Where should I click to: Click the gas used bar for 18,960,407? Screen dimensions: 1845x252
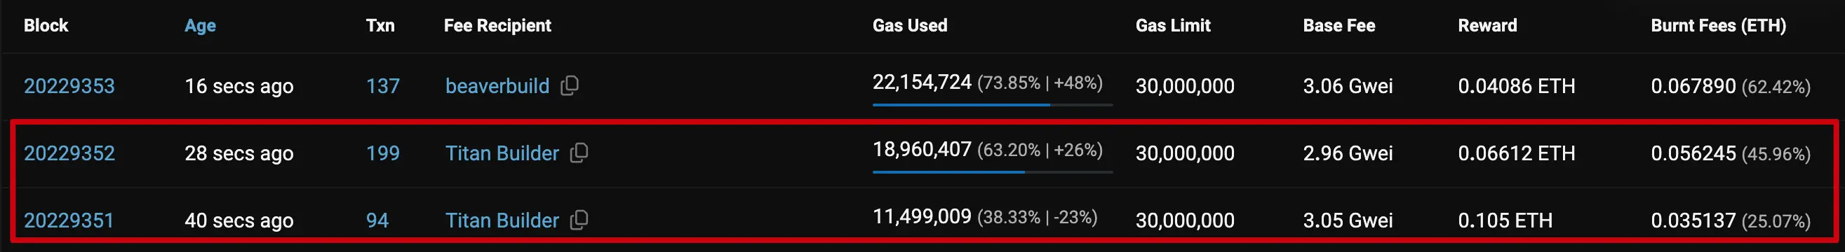coord(992,172)
